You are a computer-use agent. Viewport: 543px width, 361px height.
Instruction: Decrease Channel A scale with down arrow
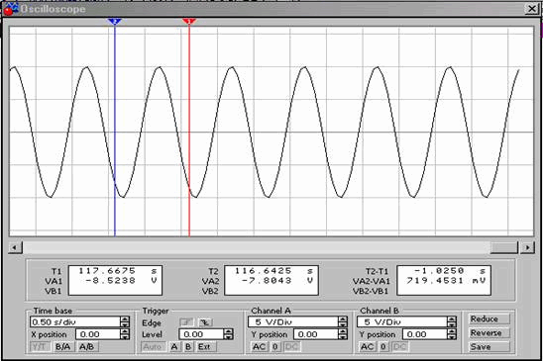pos(343,325)
